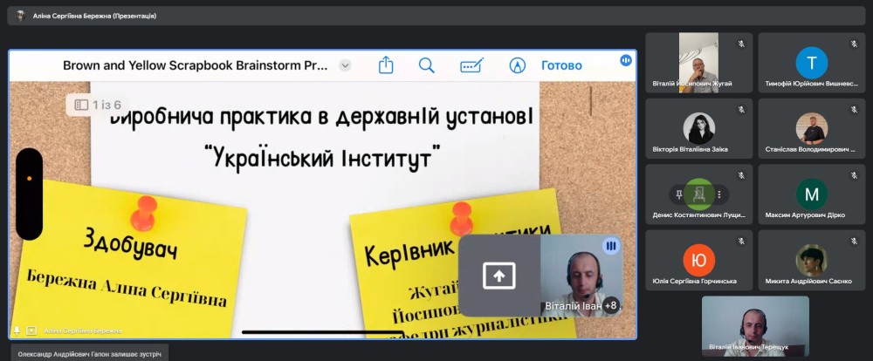
Task: Toggle mute icon on Максим Артурович Дірко tile
Action: [854, 175]
